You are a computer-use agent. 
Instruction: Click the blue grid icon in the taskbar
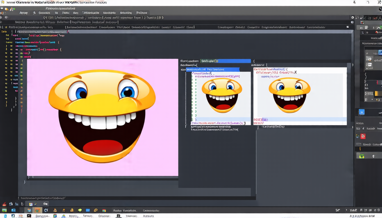pyautogui.click(x=88, y=210)
